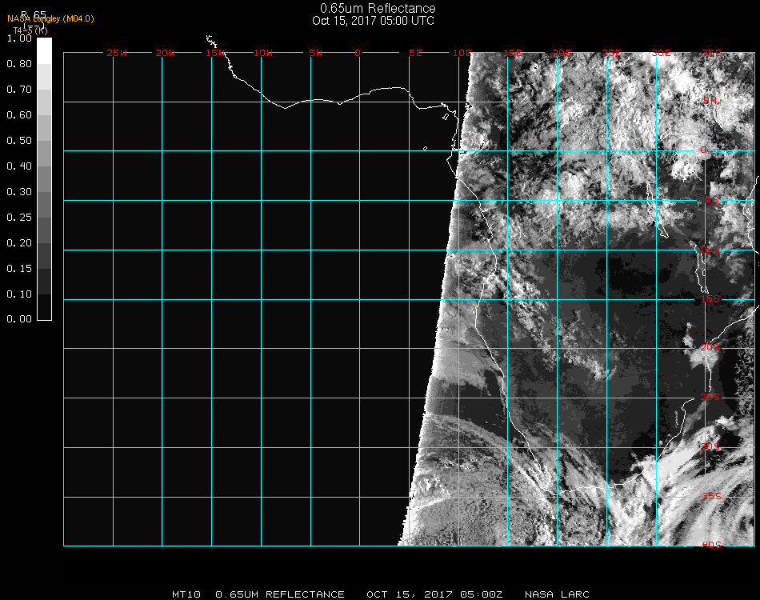Click the 15W longitude label
760x600 pixels.
214,53
